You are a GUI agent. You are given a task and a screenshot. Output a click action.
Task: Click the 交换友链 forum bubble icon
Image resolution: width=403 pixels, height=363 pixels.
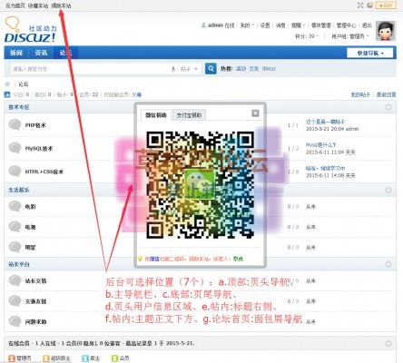coord(15,301)
